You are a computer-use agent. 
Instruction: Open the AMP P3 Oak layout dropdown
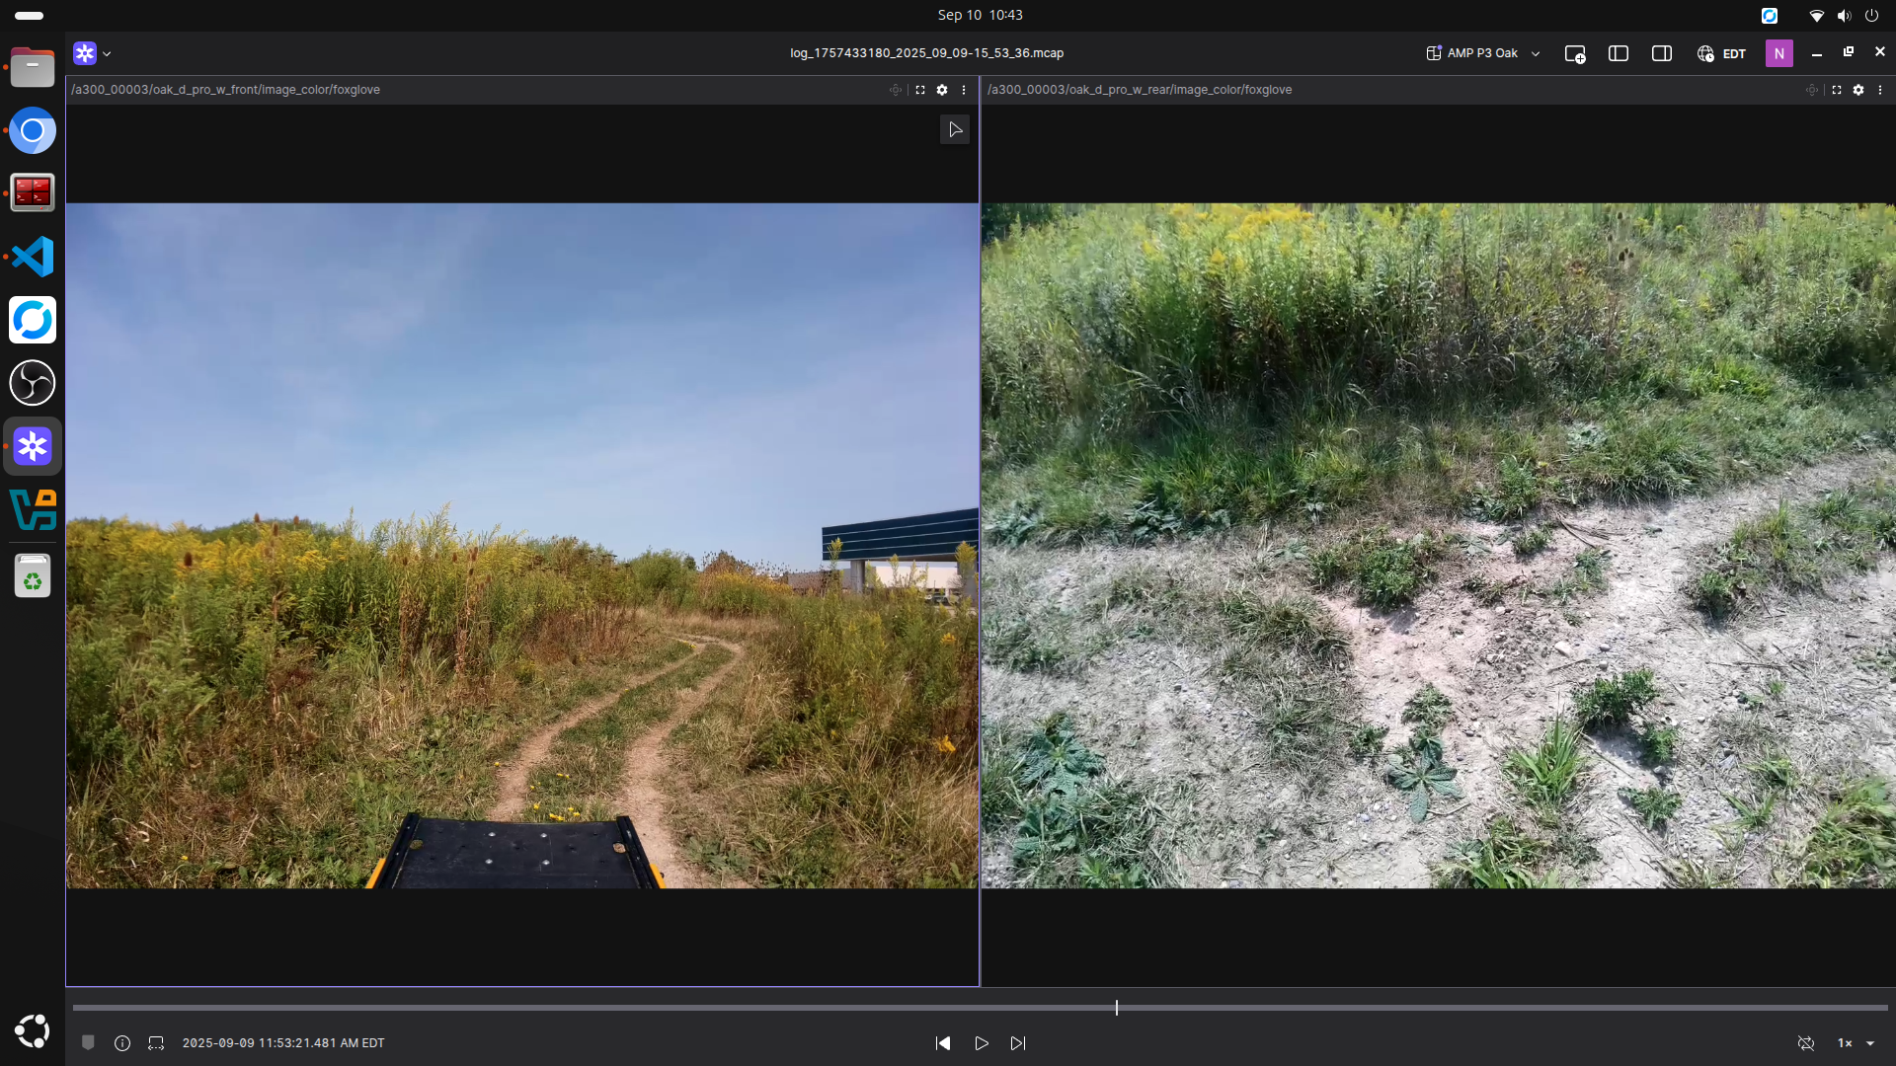1482,53
